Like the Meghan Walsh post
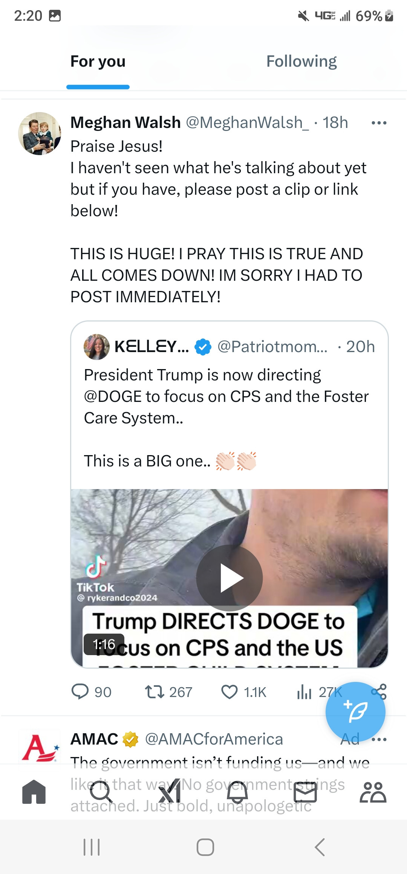This screenshot has width=407, height=874. 229,692
